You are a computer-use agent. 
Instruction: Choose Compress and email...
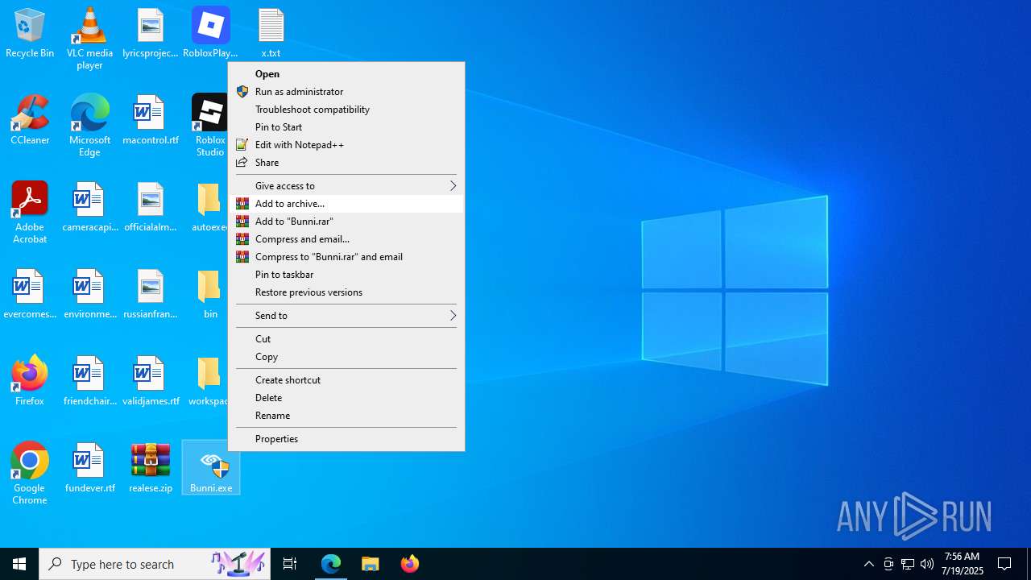pos(346,238)
